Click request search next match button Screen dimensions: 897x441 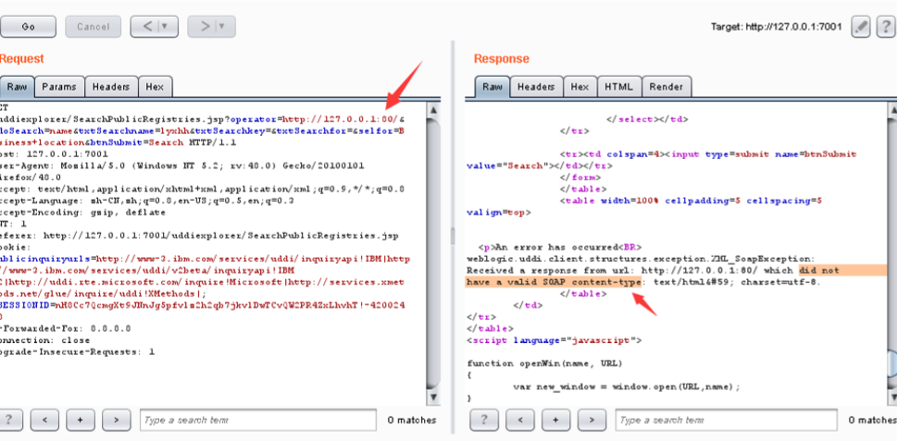116,420
